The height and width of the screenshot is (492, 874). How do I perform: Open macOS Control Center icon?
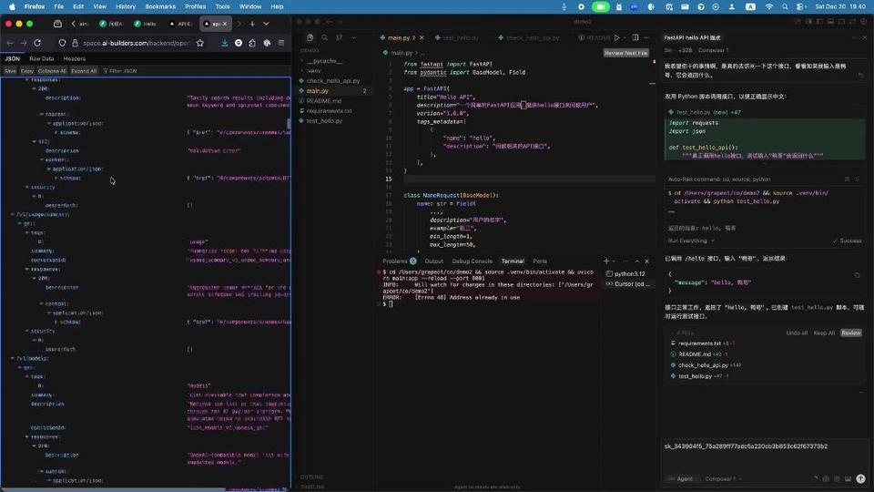tap(800, 6)
